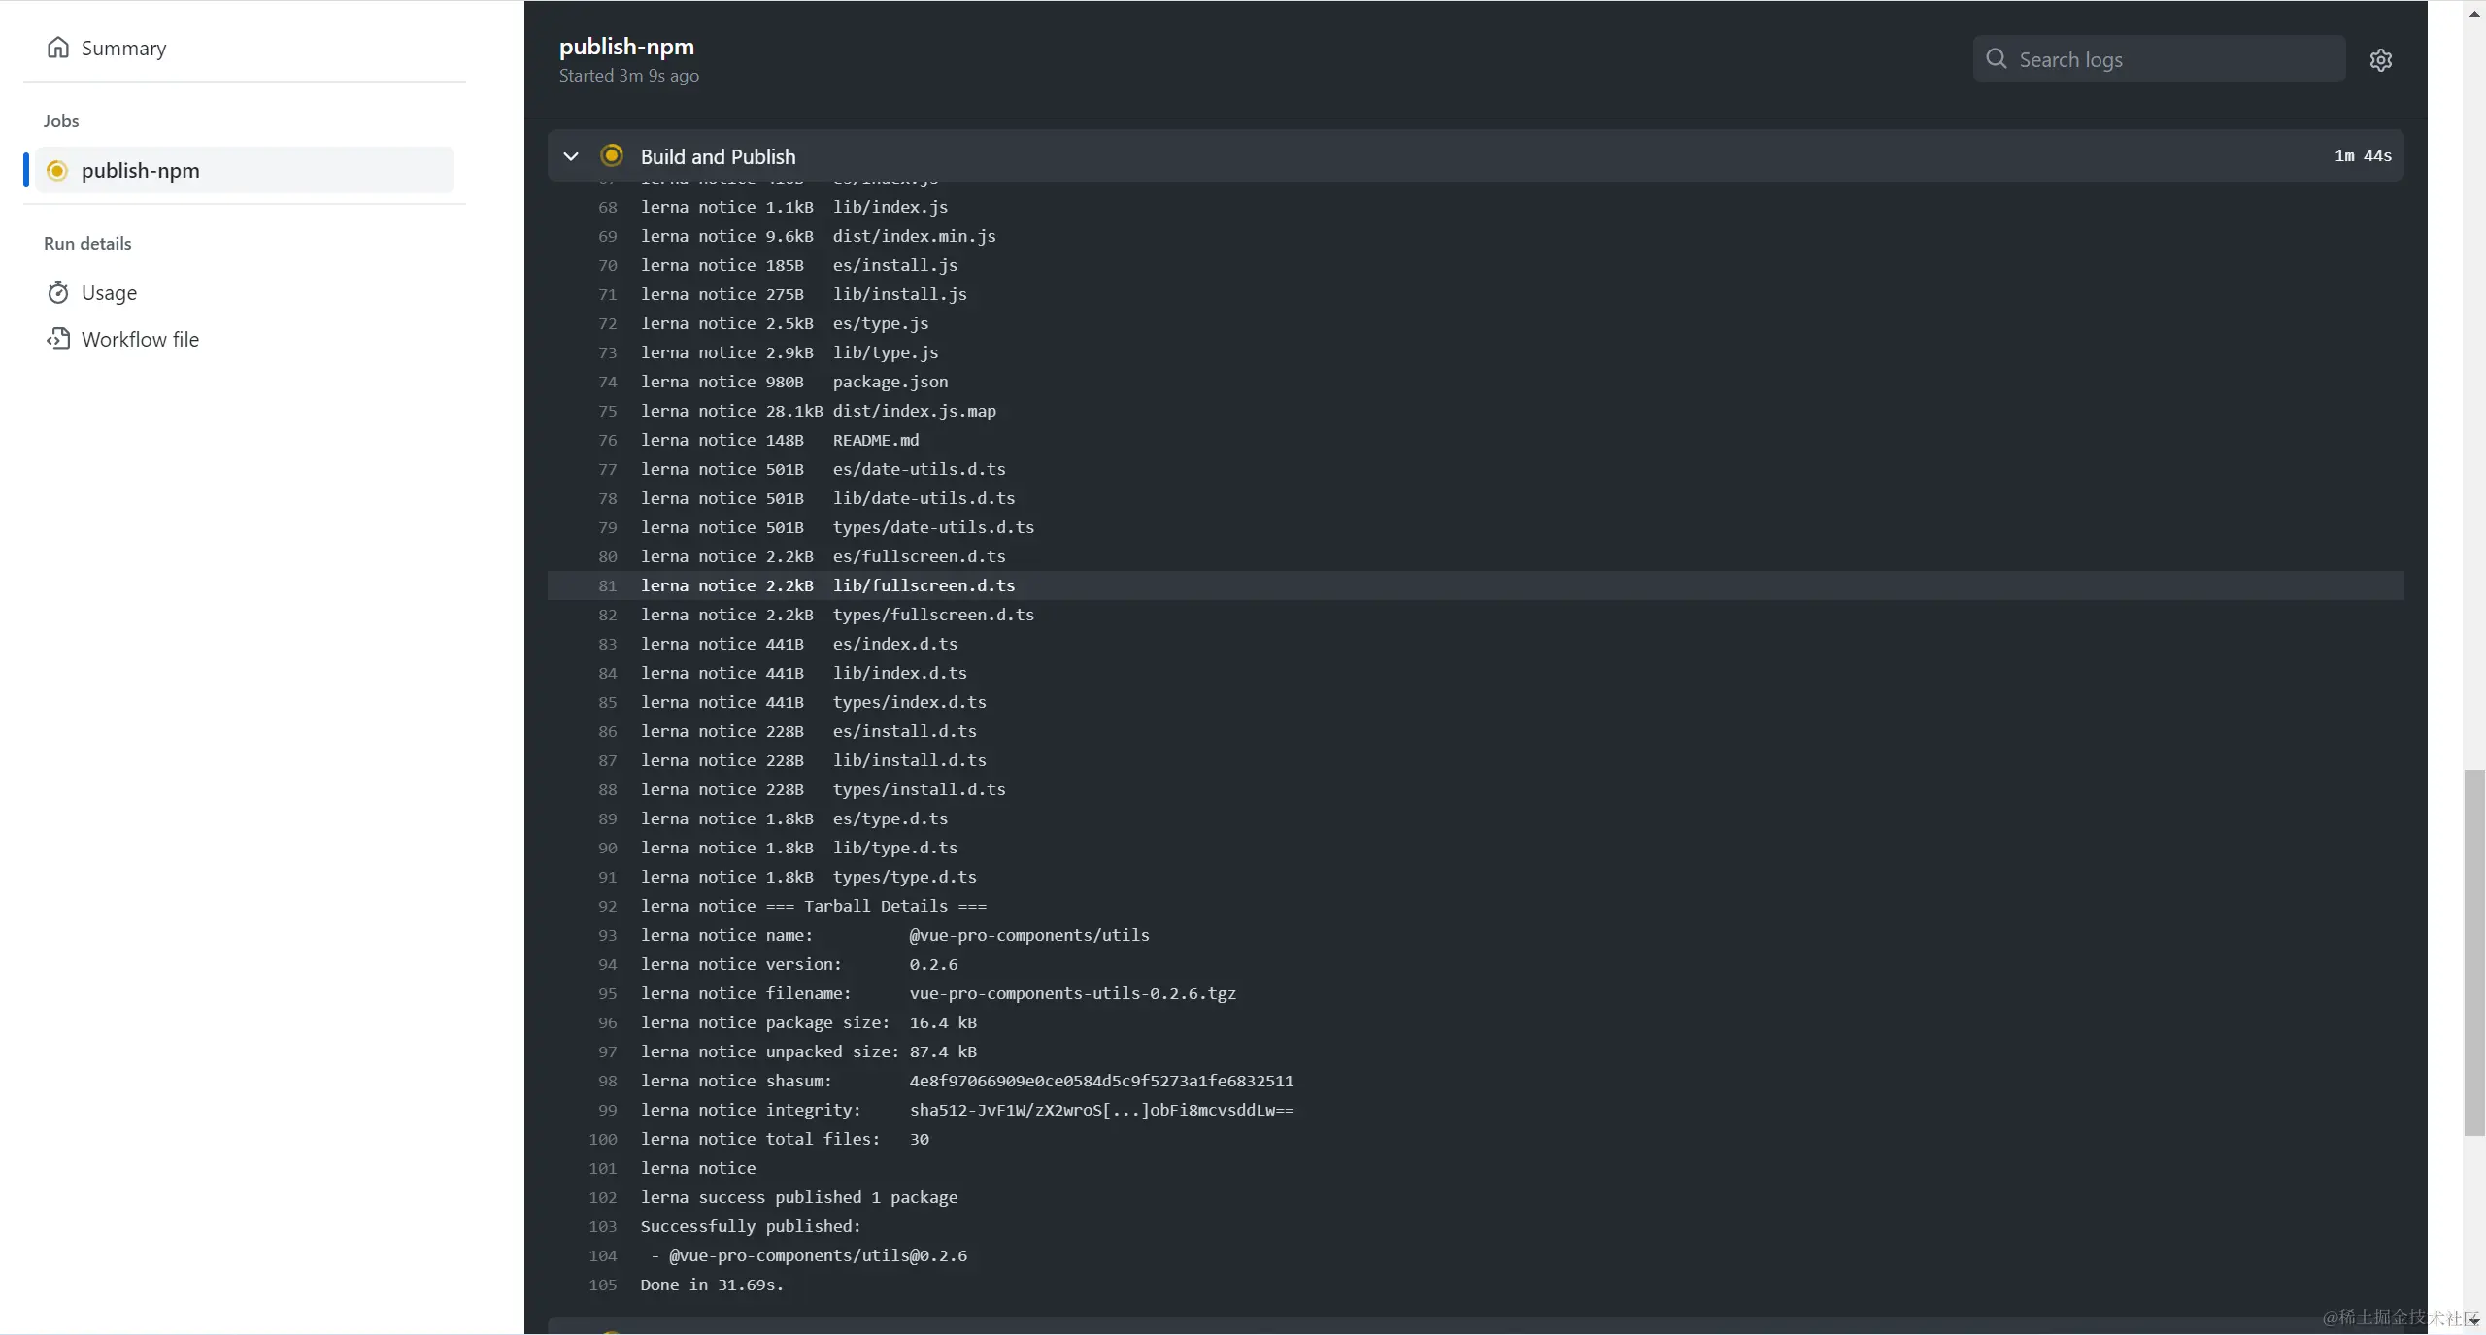
Task: Open the Usage run details
Action: coord(109,292)
